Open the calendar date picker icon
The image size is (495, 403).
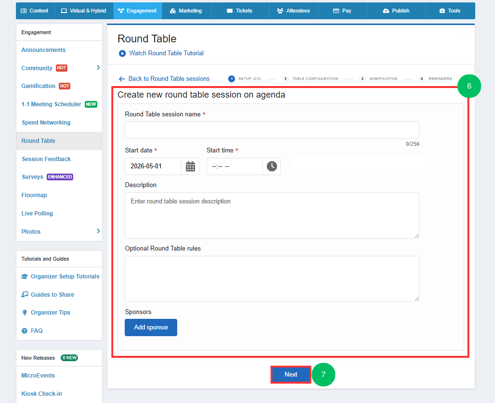(x=190, y=166)
